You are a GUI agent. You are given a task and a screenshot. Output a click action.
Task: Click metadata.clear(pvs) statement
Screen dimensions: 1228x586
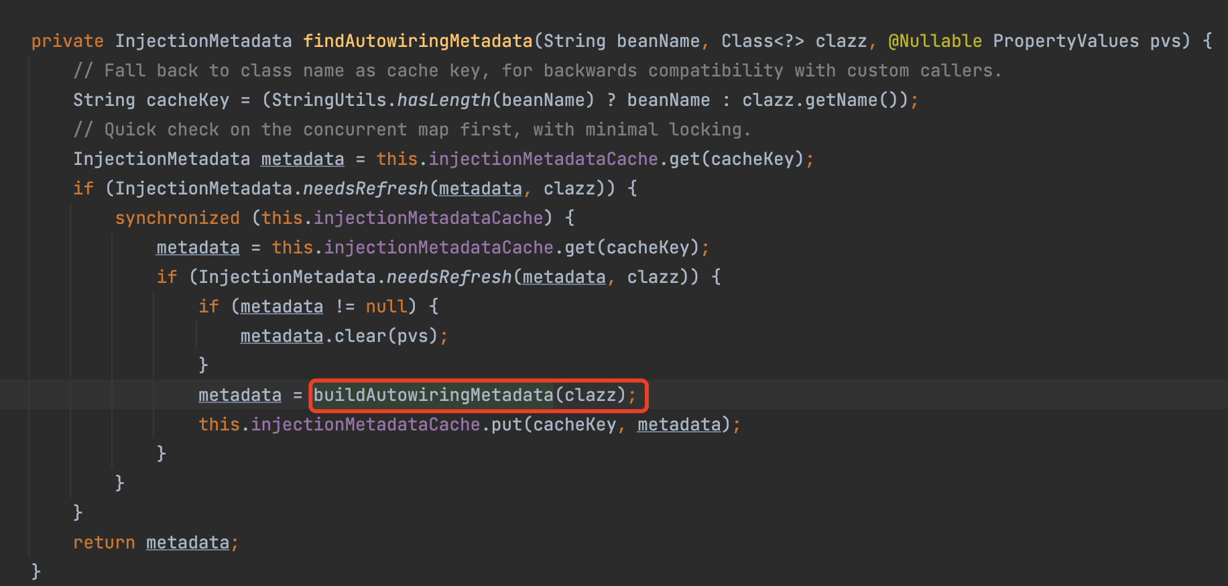tap(344, 336)
